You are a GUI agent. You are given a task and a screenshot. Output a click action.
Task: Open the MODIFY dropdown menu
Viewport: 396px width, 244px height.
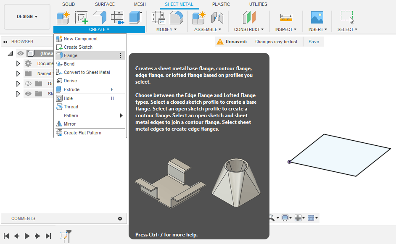click(166, 29)
